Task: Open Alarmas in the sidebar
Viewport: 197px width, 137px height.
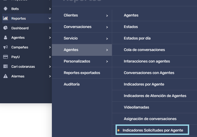Action: [x=27, y=76]
